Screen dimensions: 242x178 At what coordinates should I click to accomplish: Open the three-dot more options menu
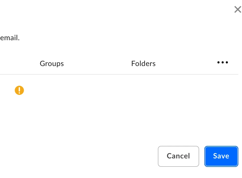coord(223,62)
